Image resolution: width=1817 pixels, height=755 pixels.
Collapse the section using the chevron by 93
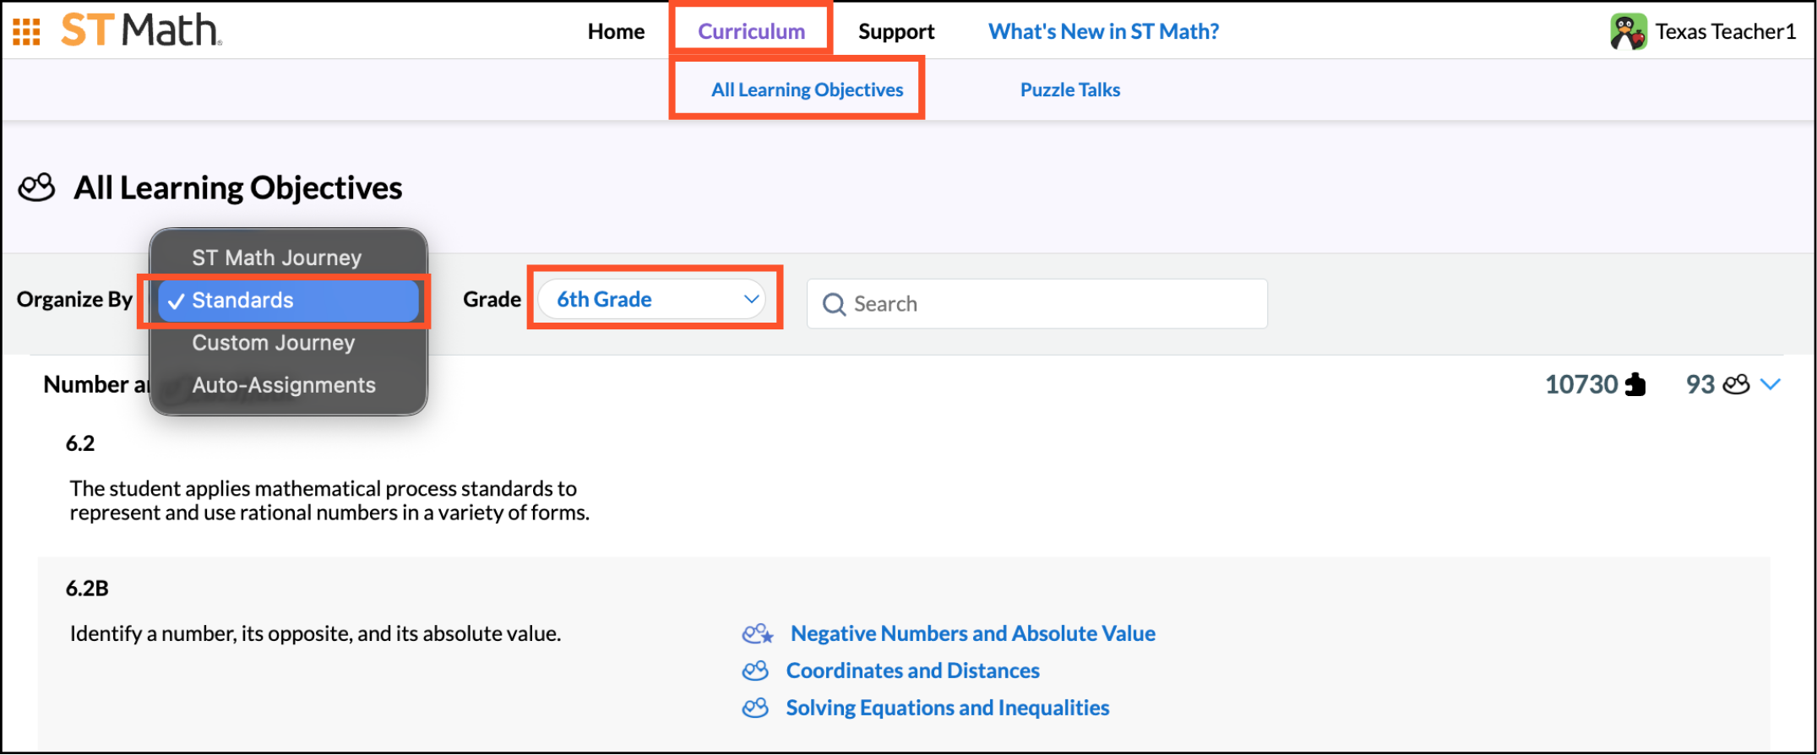[1771, 385]
